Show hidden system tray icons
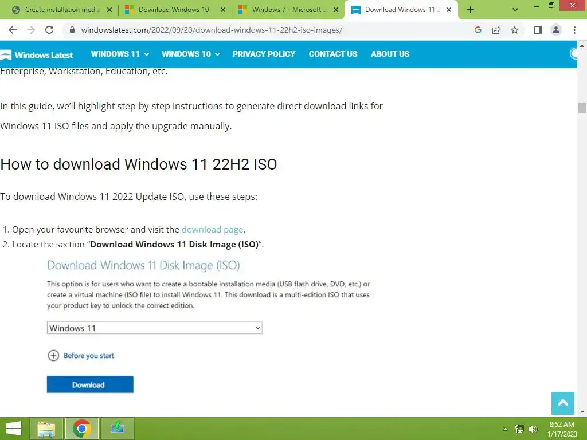The image size is (587, 440). [505, 429]
